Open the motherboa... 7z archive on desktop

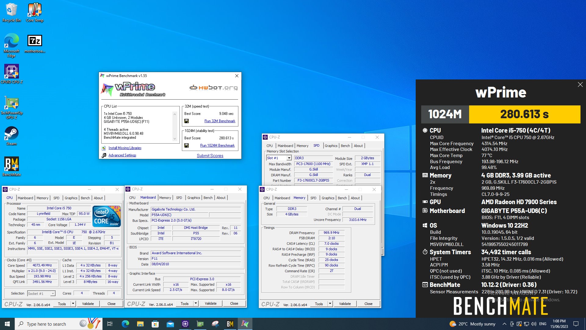[x=34, y=43]
